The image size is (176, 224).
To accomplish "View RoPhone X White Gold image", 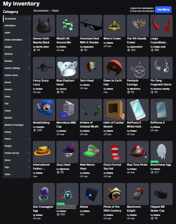I will point(138,110).
